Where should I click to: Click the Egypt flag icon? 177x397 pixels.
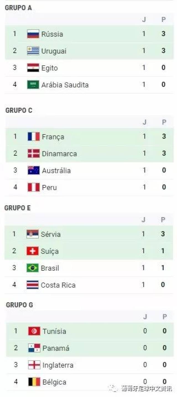pos(33,68)
